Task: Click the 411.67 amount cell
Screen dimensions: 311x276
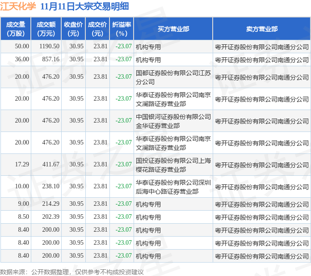Action: [x=50, y=164]
